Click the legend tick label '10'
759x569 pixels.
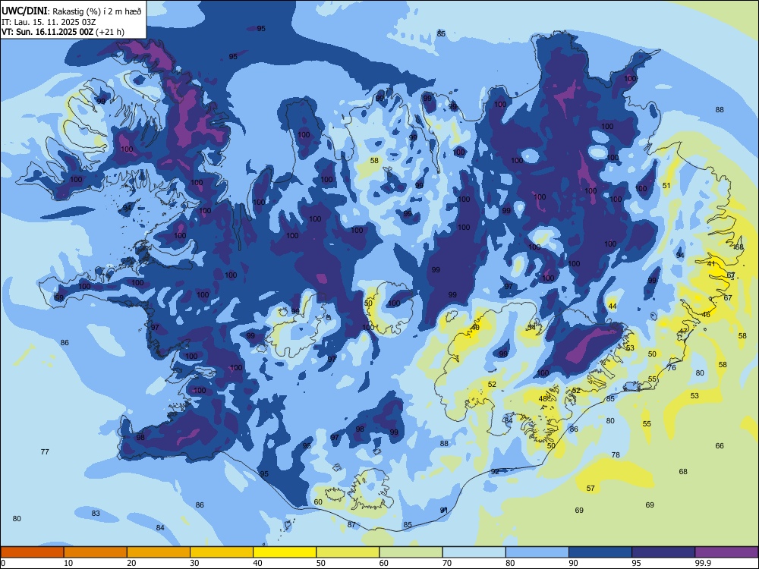68,563
